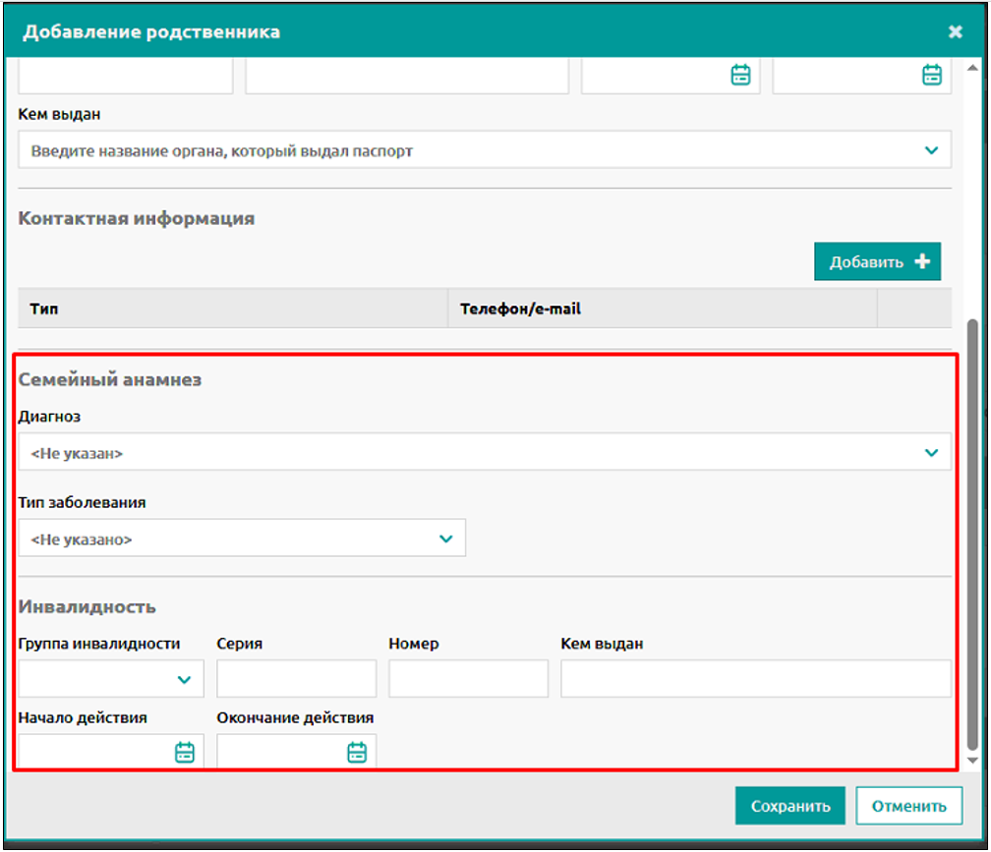Viewport: 991px width, 852px height.
Task: Select the disability Кем выдан text field
Action: (755, 679)
